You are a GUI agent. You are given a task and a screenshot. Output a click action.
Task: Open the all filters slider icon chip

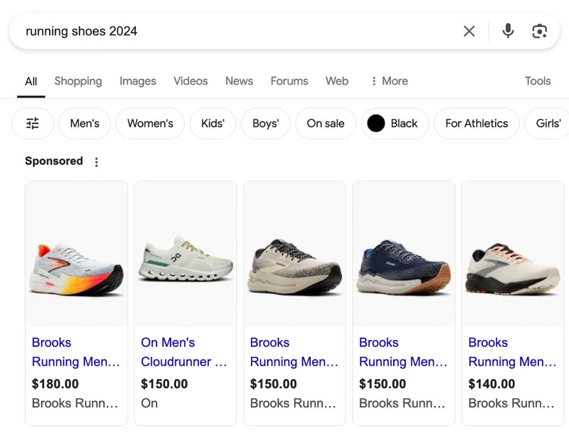(x=33, y=124)
